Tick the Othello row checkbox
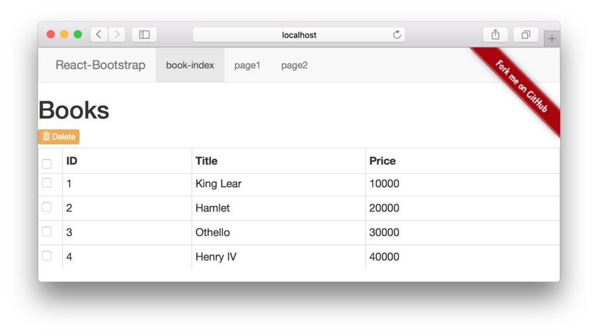Viewport: 598px width, 336px height. tap(47, 231)
